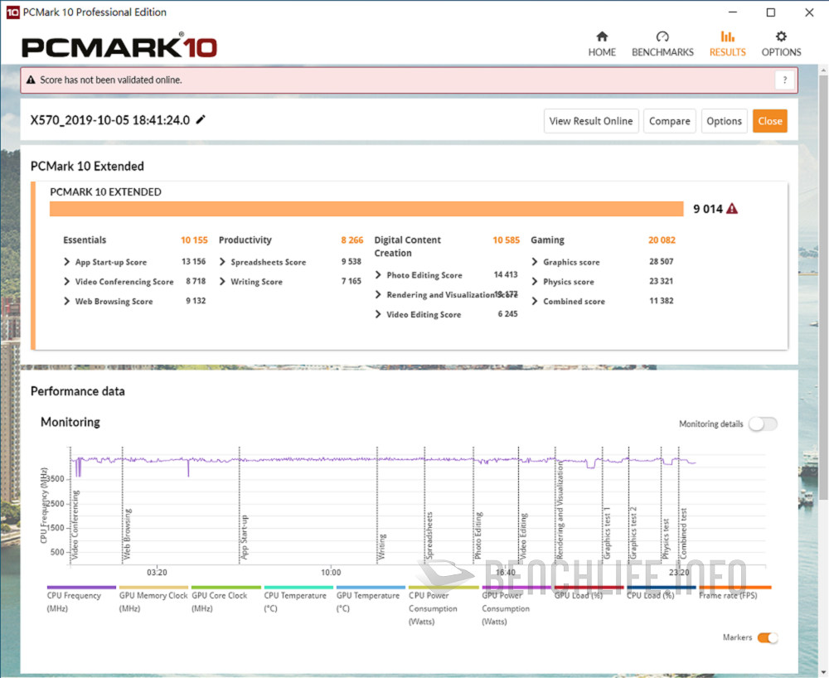Click the result name X570_2019-10-05 18:41:24.0
The image size is (829, 678).
tap(110, 120)
